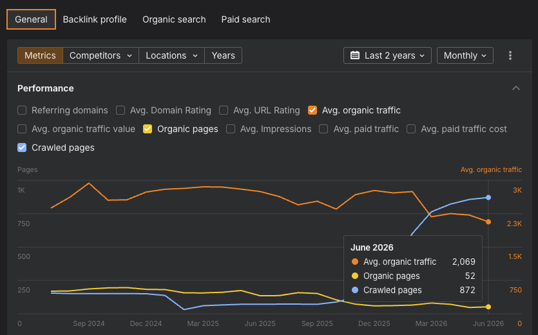
Task: Open the Monthly interval dropdown
Action: pos(465,55)
